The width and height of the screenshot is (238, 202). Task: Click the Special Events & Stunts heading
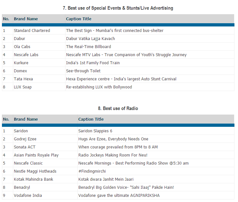pos(118,8)
